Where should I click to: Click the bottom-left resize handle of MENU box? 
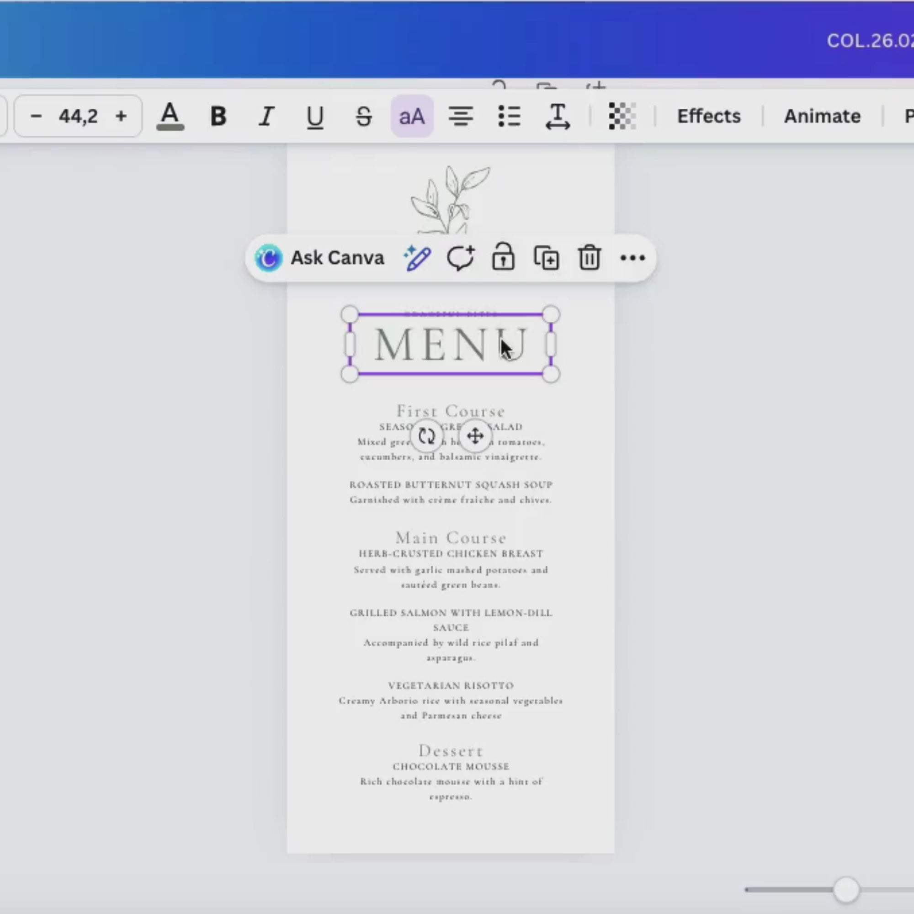pyautogui.click(x=350, y=374)
